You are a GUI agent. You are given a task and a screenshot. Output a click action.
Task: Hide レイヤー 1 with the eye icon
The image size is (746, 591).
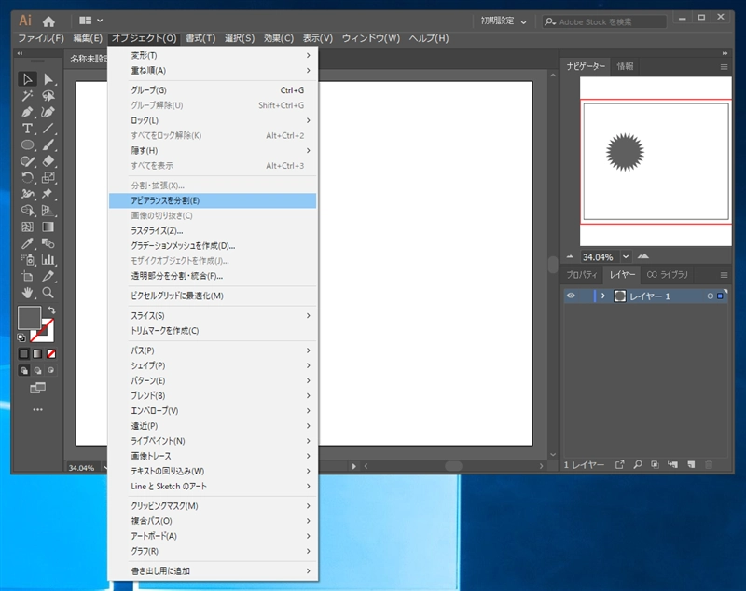pos(571,295)
